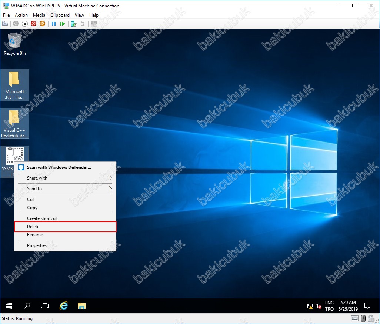
Task: Click the network warning tray icon
Action: tap(310, 306)
